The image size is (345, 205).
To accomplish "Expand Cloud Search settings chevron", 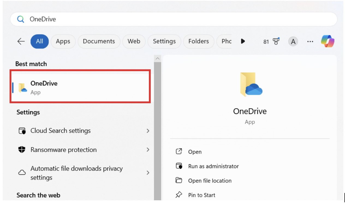I will pyautogui.click(x=148, y=131).
